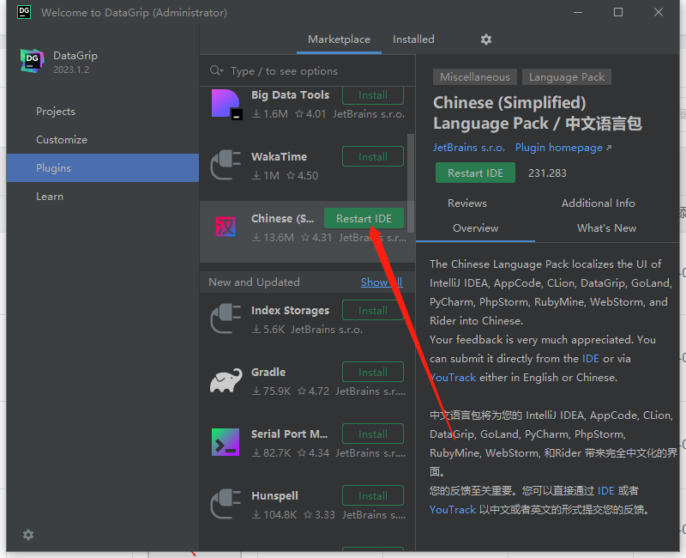Screen dimensions: 686x558
Task: Open the WakaTime plugin icon
Action: (x=225, y=162)
